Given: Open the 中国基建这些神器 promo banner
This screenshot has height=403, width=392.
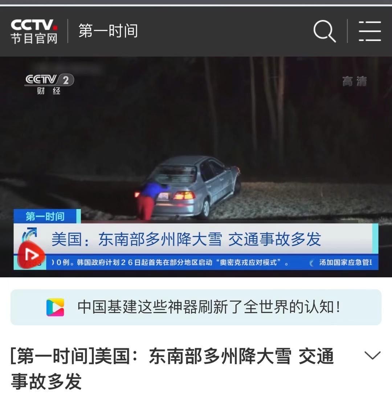Looking at the screenshot, I should click(196, 307).
